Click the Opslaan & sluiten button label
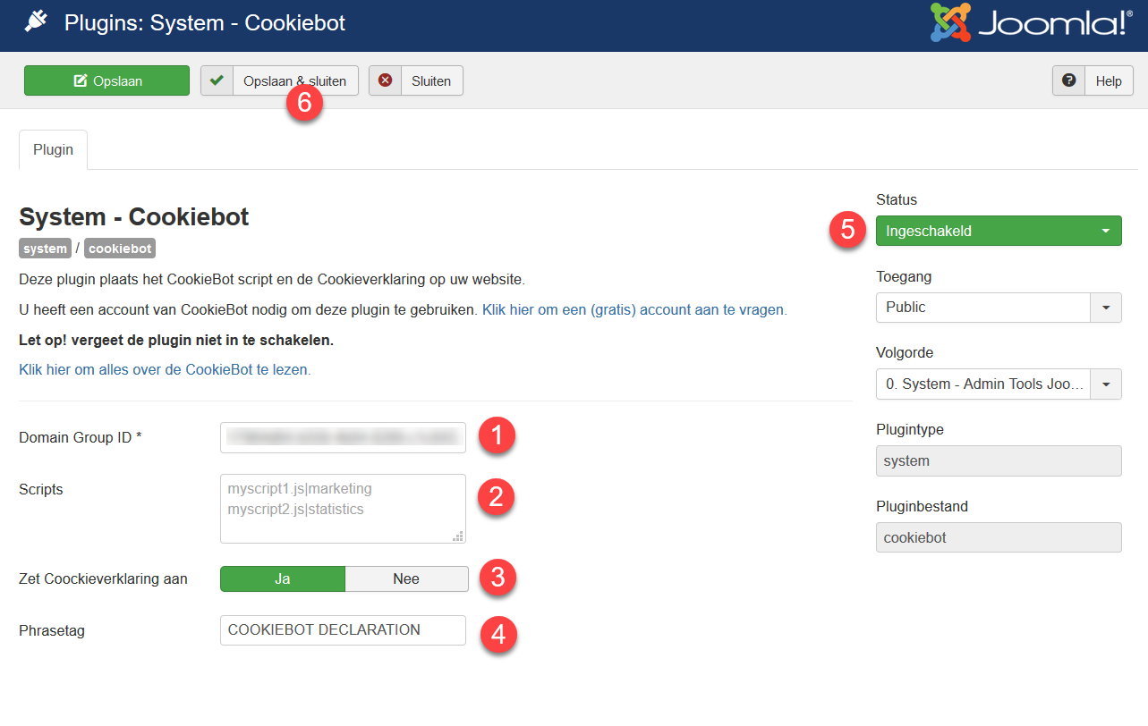1148x726 pixels. click(x=295, y=80)
